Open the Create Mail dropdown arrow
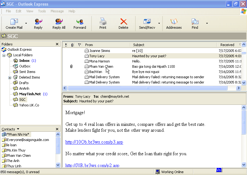 tap(26, 23)
